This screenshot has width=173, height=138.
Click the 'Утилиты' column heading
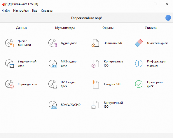point(151,28)
